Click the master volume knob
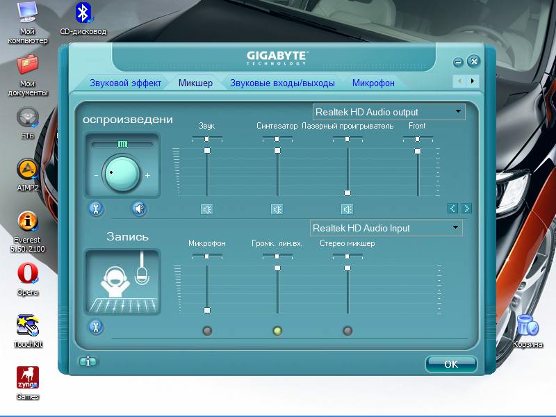 coord(122,174)
